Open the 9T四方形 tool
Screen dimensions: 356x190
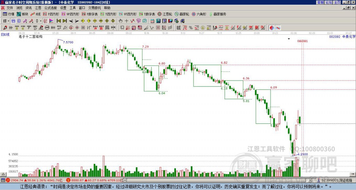[x=128, y=14]
